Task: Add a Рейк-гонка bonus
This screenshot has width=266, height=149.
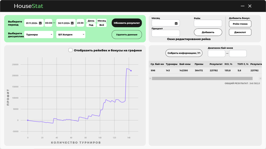Action: pyautogui.click(x=240, y=24)
